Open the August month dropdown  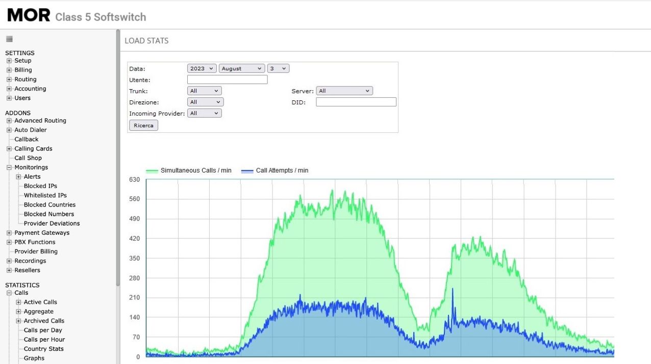(241, 68)
